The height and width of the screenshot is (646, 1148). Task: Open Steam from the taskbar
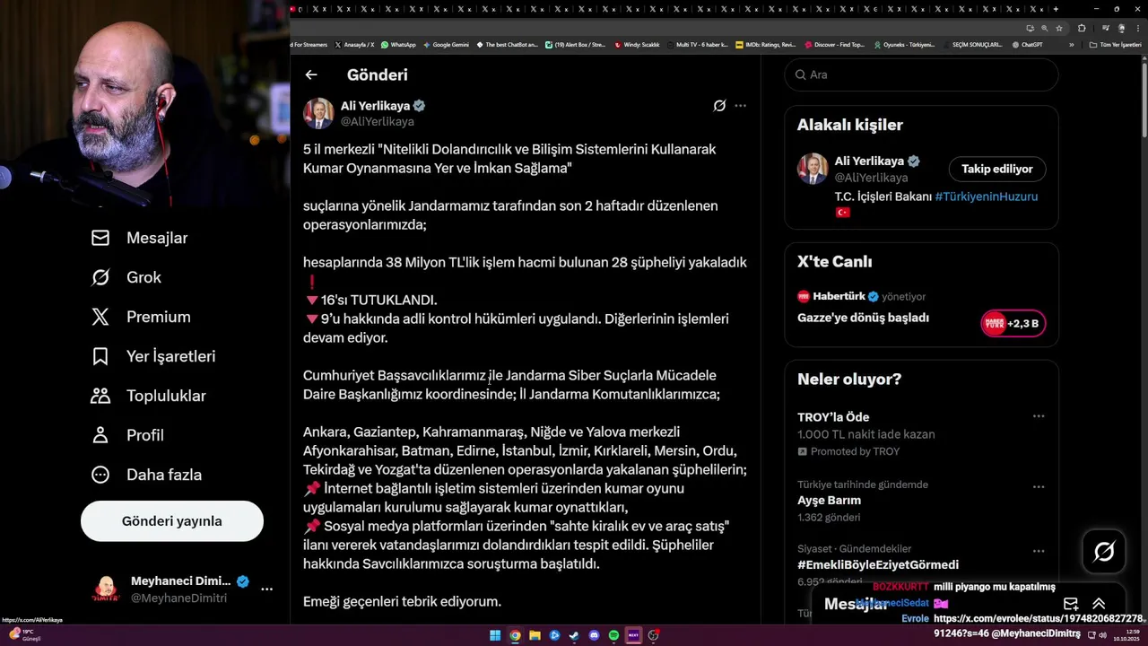574,635
